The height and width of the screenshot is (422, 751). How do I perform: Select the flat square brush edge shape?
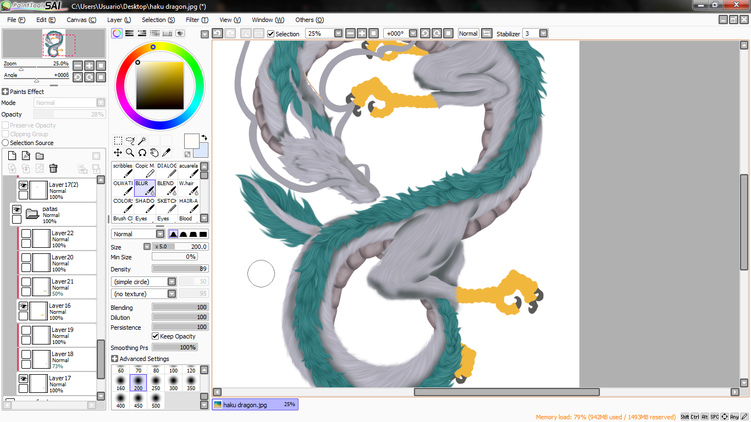pyautogui.click(x=203, y=234)
